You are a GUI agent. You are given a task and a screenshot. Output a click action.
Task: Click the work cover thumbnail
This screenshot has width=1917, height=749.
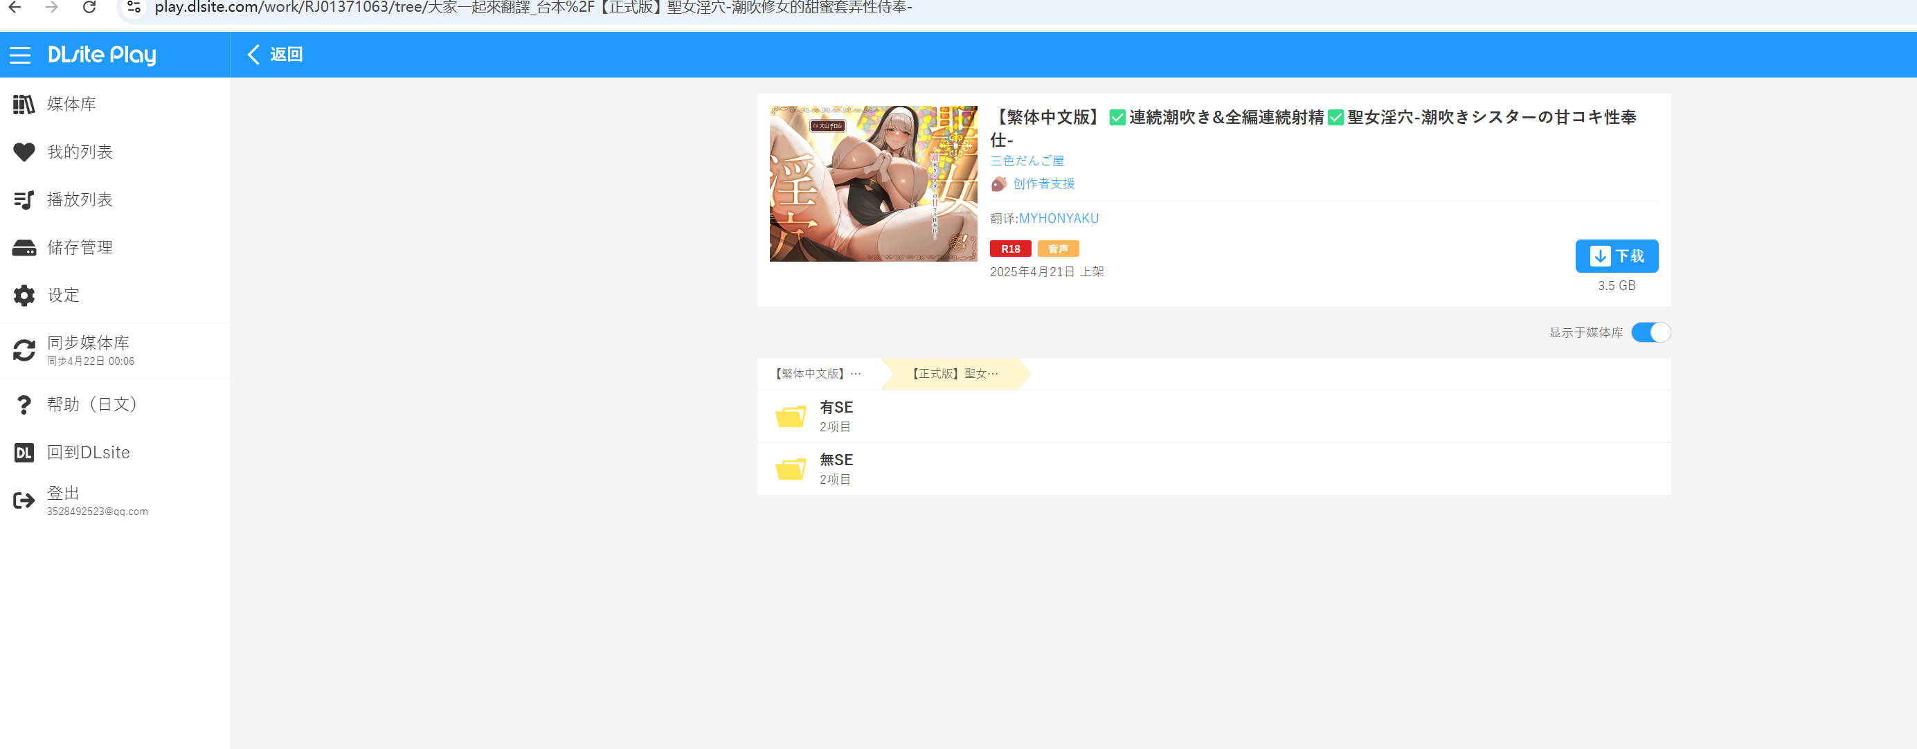872,183
